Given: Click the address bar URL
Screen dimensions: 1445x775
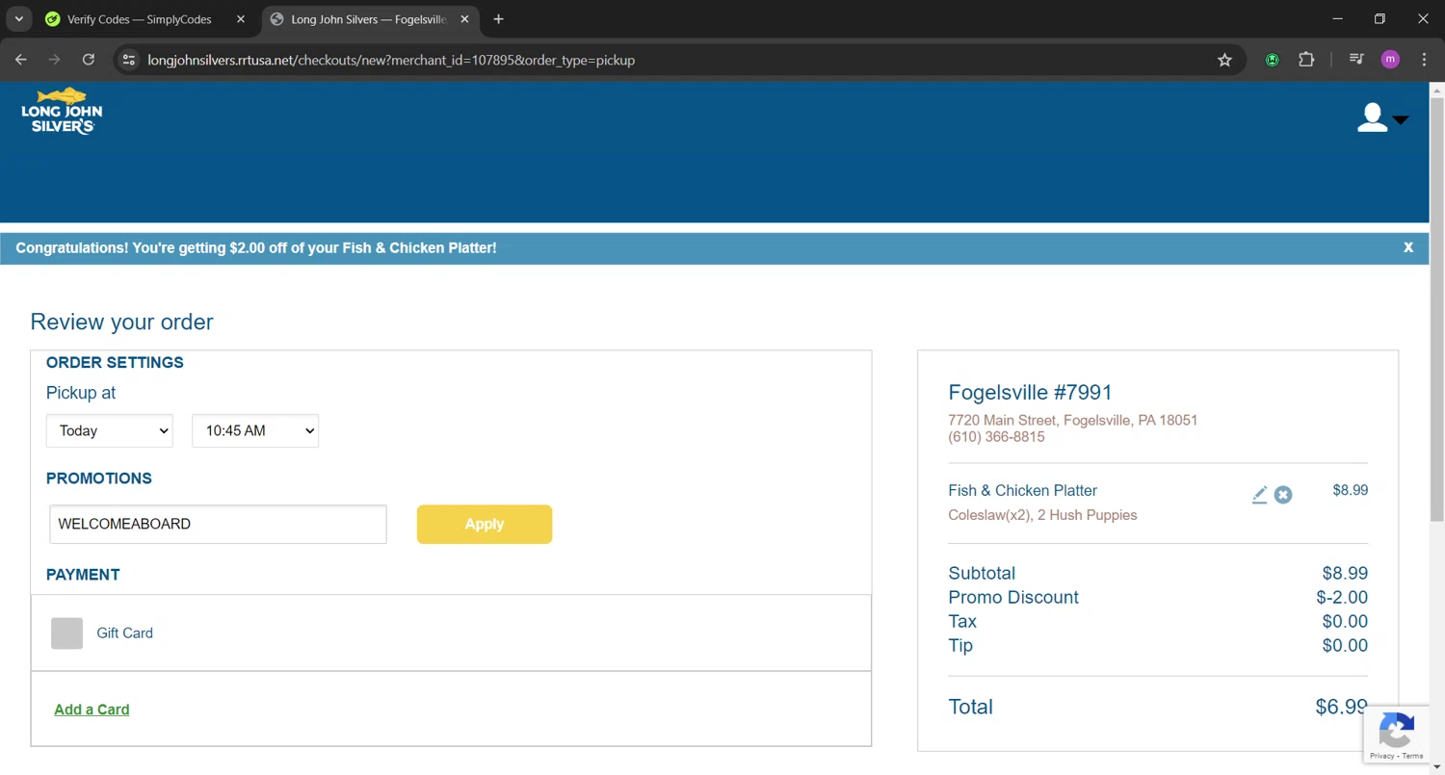Looking at the screenshot, I should coord(391,60).
